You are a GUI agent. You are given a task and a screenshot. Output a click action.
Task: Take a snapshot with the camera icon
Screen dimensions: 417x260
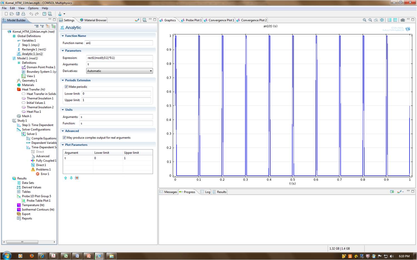tap(403, 20)
